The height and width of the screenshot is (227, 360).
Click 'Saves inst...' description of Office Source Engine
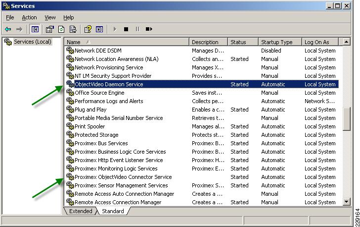[x=207, y=93]
